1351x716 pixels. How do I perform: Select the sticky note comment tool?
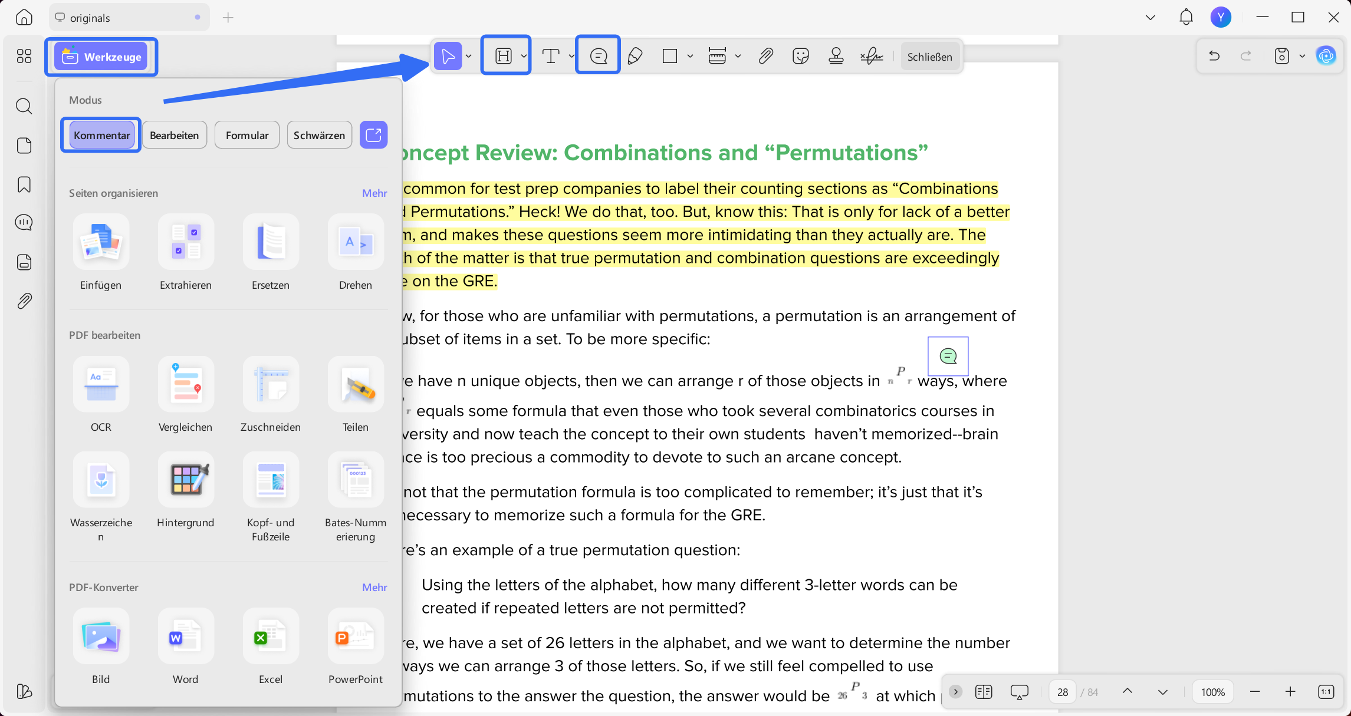pyautogui.click(x=599, y=56)
